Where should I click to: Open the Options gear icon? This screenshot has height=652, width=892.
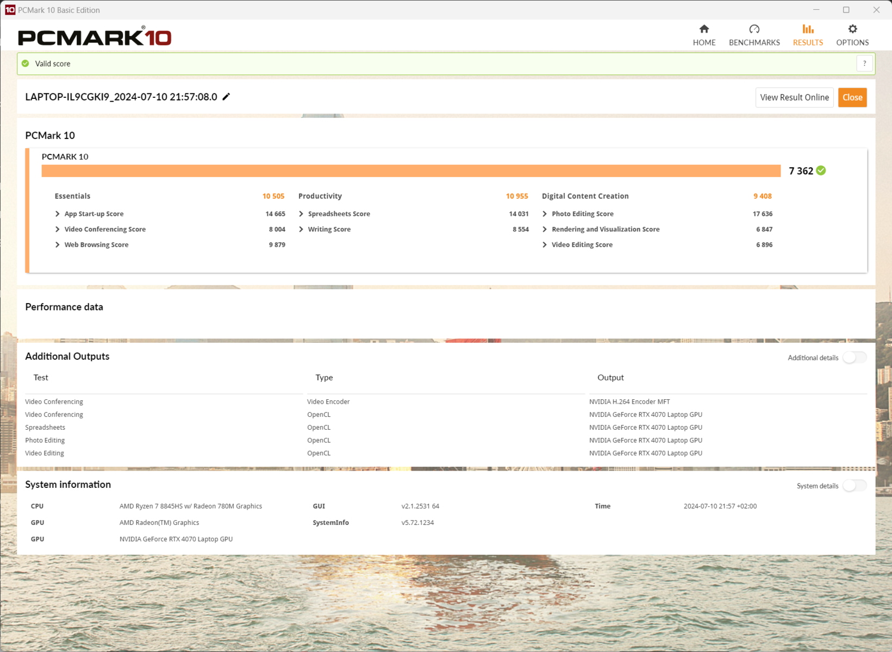point(852,29)
